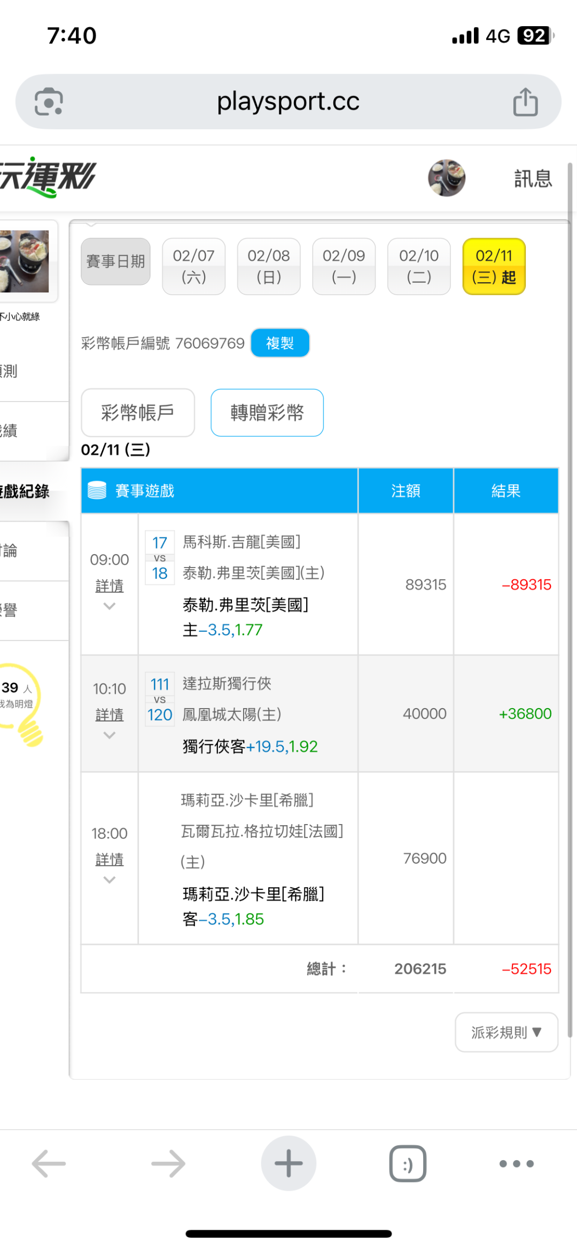
Task: Open a new tab with plus button
Action: pyautogui.click(x=288, y=1163)
